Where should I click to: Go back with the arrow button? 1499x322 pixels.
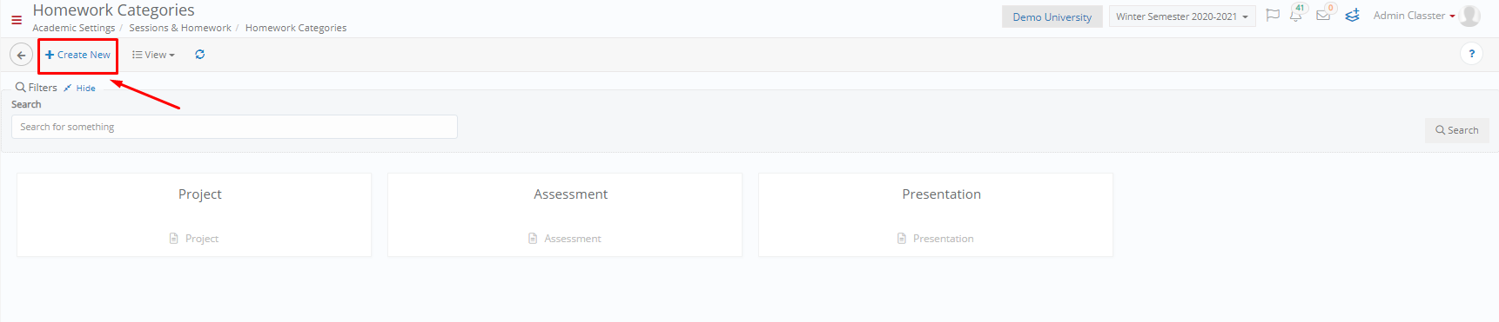[21, 55]
